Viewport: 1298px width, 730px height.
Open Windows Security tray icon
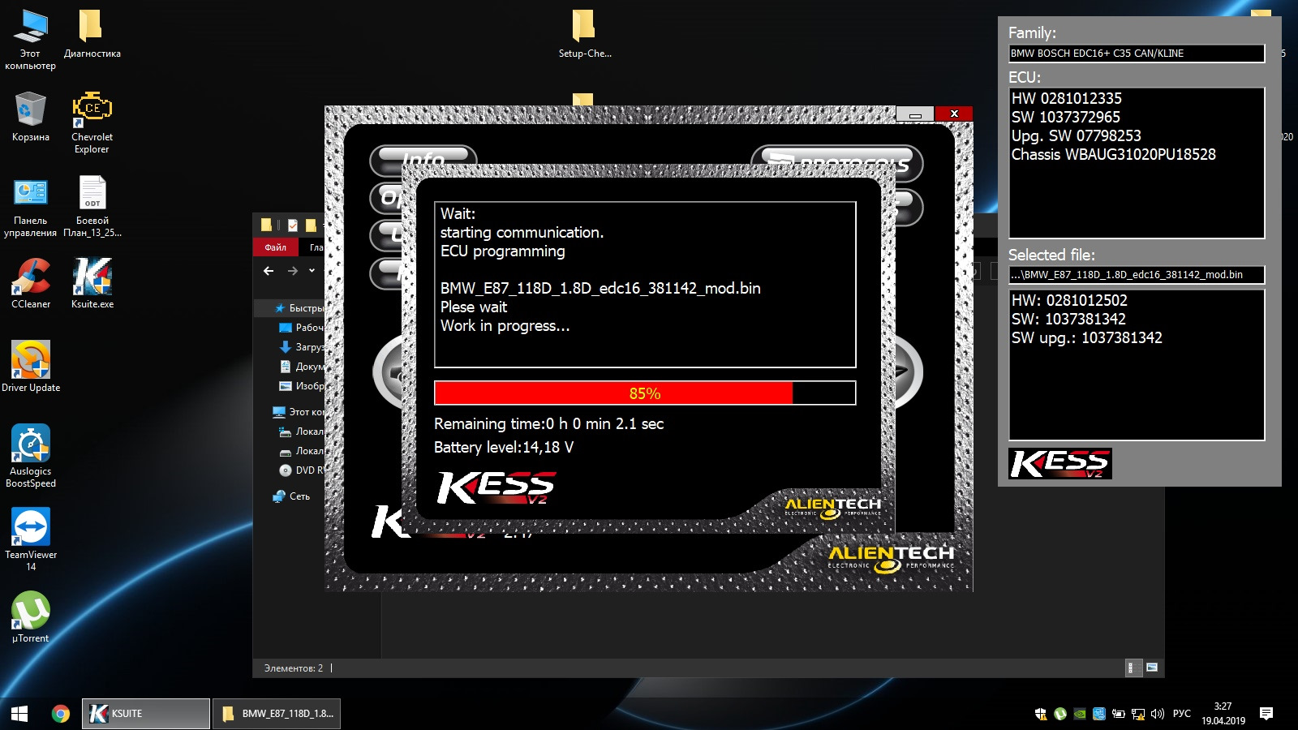[1041, 714]
